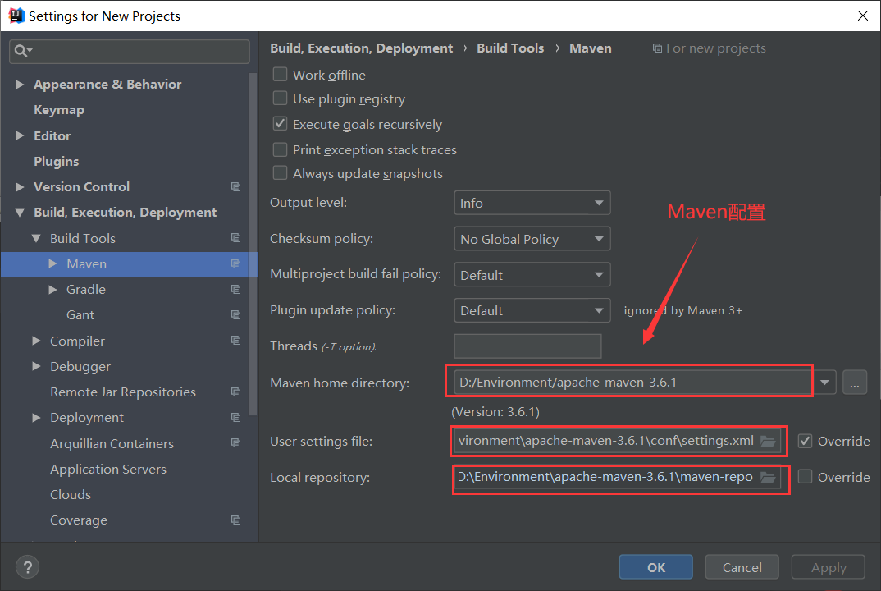
Task: Click the Cancel button
Action: (x=742, y=567)
